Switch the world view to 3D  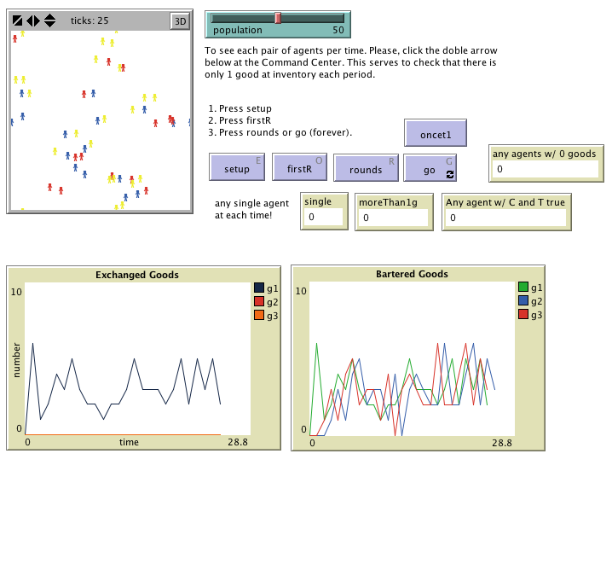pos(179,21)
